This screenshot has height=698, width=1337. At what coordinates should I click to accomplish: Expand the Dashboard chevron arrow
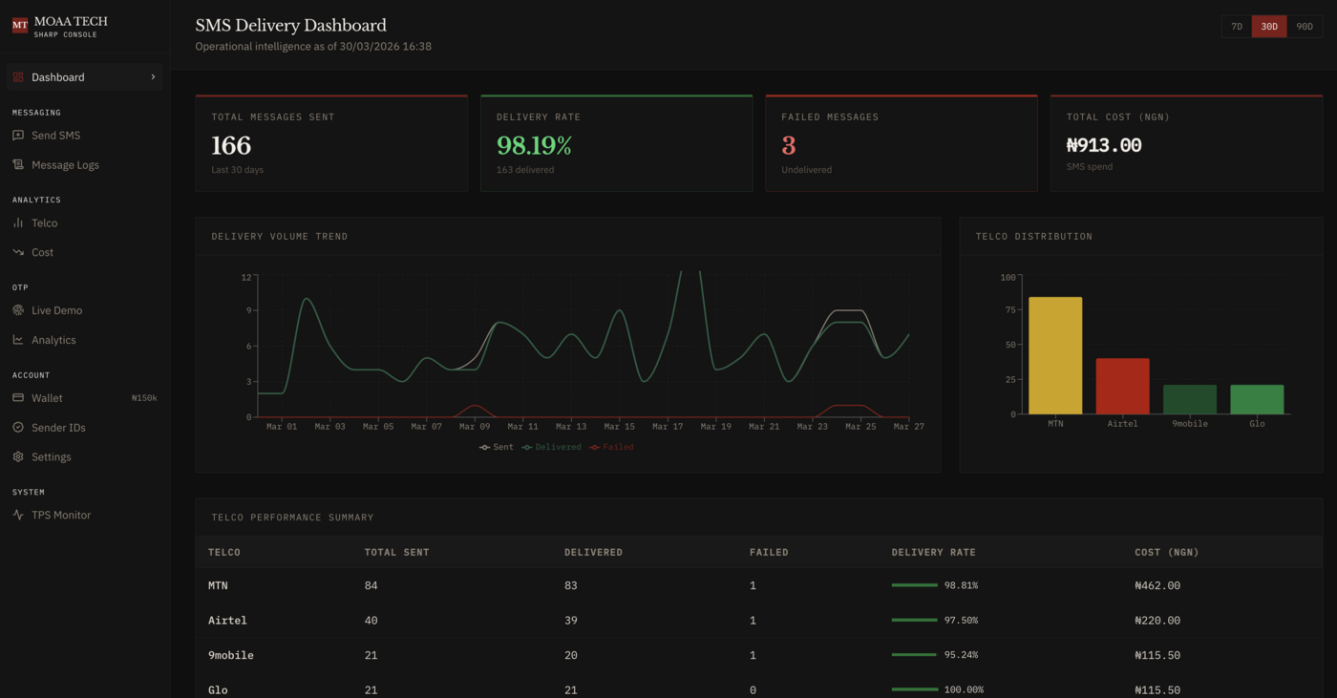coord(153,77)
